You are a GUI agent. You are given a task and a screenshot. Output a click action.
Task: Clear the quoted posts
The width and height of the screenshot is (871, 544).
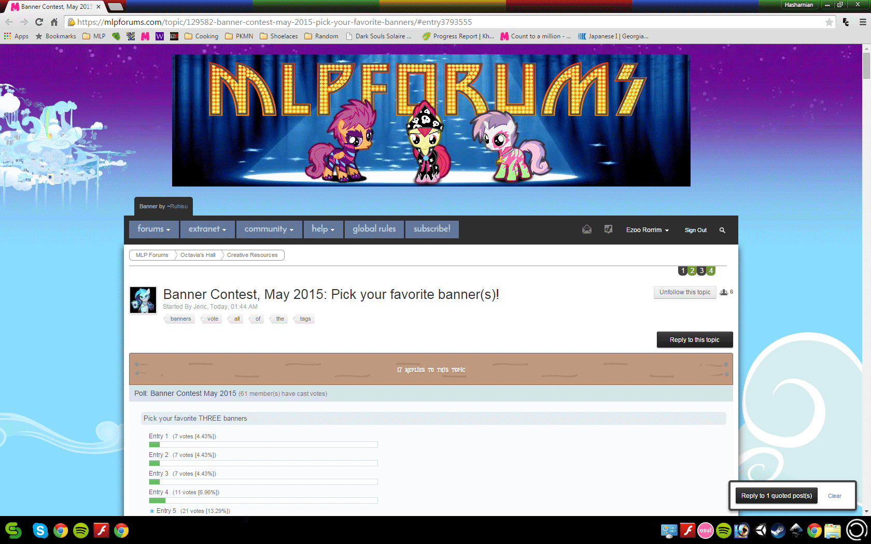pyautogui.click(x=835, y=496)
